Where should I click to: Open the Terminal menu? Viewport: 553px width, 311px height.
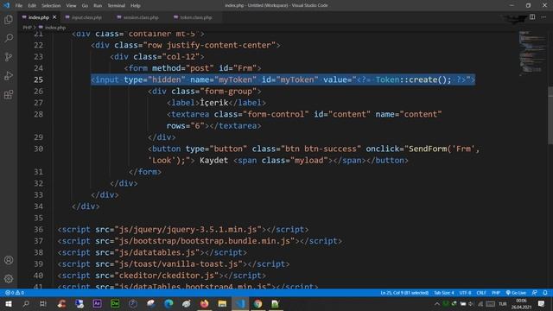[117, 6]
